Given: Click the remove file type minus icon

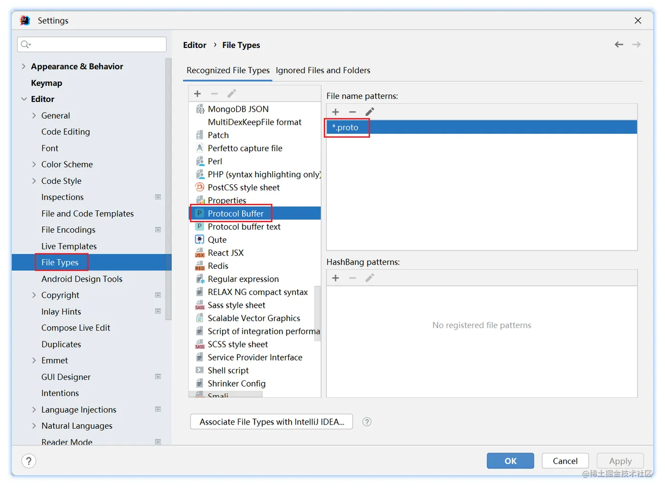Looking at the screenshot, I should [214, 94].
